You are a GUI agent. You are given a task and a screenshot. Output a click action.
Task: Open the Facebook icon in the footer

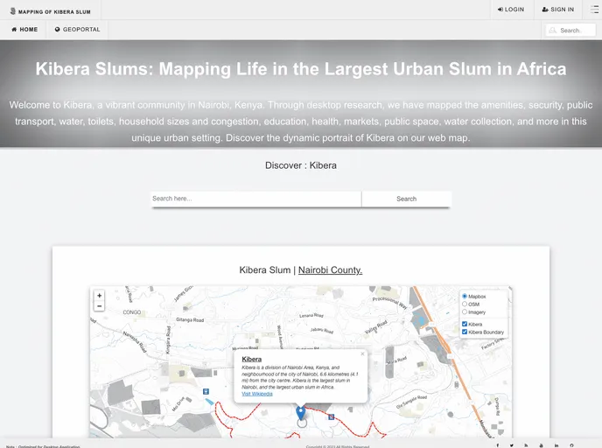498,445
